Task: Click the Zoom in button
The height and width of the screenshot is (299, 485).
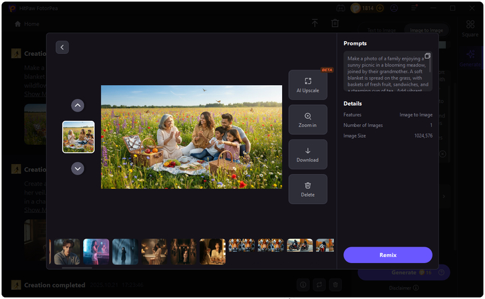Action: pos(308,120)
